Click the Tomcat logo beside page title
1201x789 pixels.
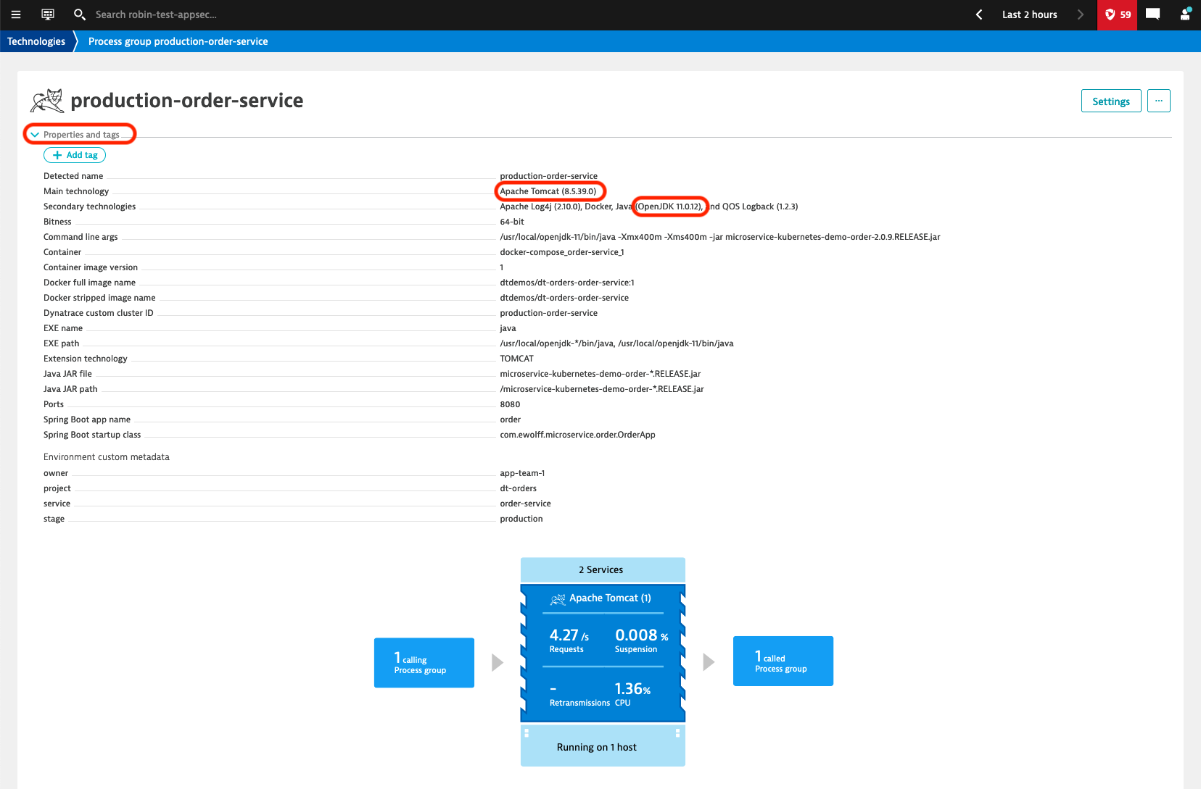coord(47,101)
